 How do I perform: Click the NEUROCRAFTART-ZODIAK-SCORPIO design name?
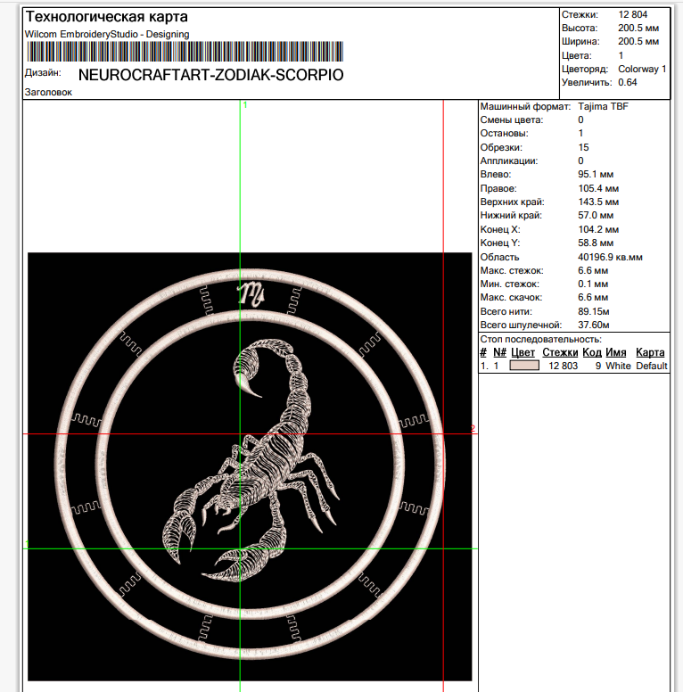click(x=210, y=75)
